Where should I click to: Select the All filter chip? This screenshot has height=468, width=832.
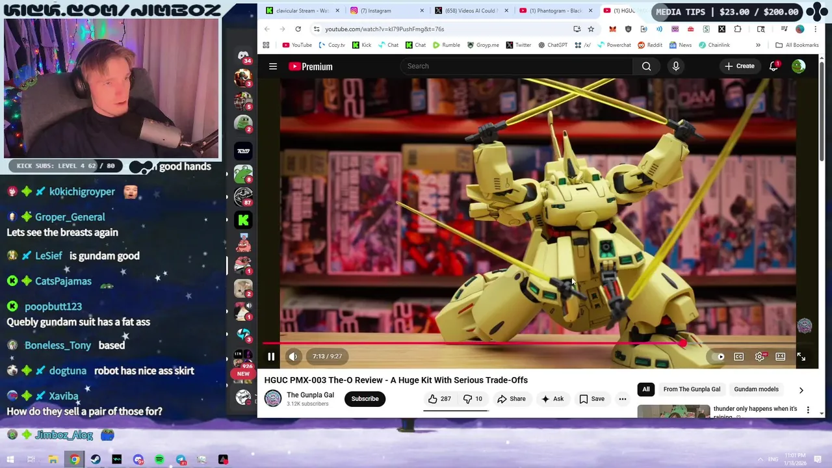click(646, 389)
